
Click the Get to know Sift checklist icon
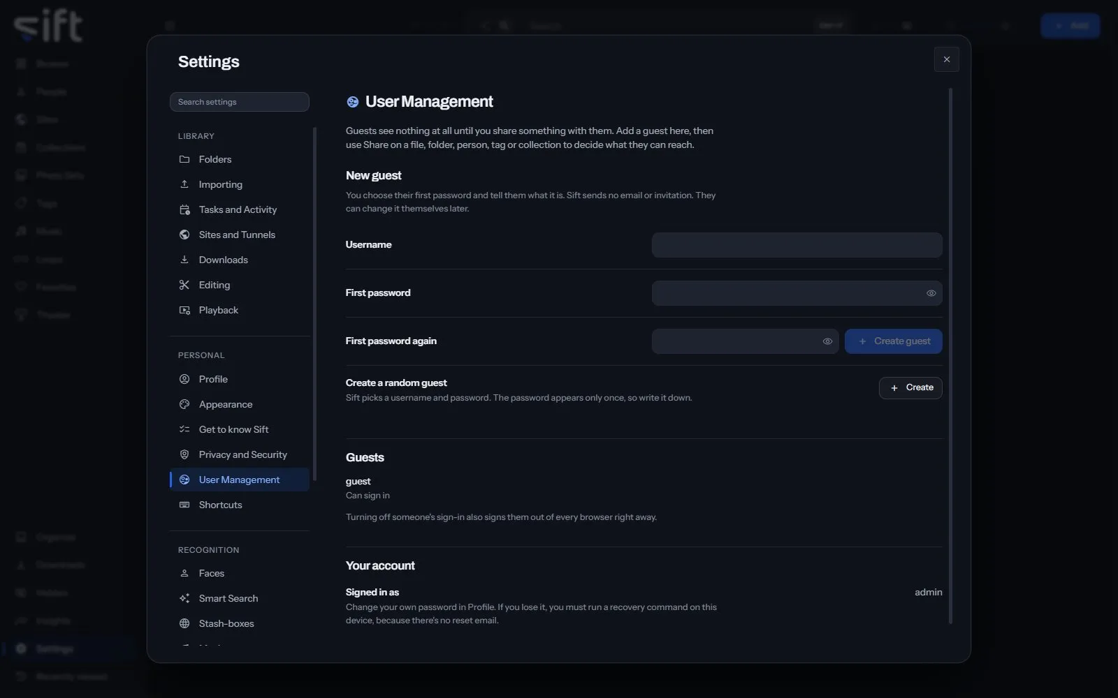(x=184, y=429)
